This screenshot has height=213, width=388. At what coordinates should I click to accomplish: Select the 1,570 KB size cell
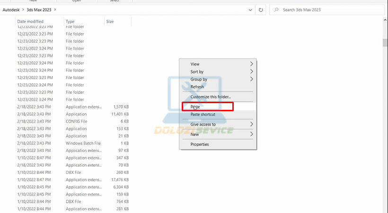coord(121,107)
